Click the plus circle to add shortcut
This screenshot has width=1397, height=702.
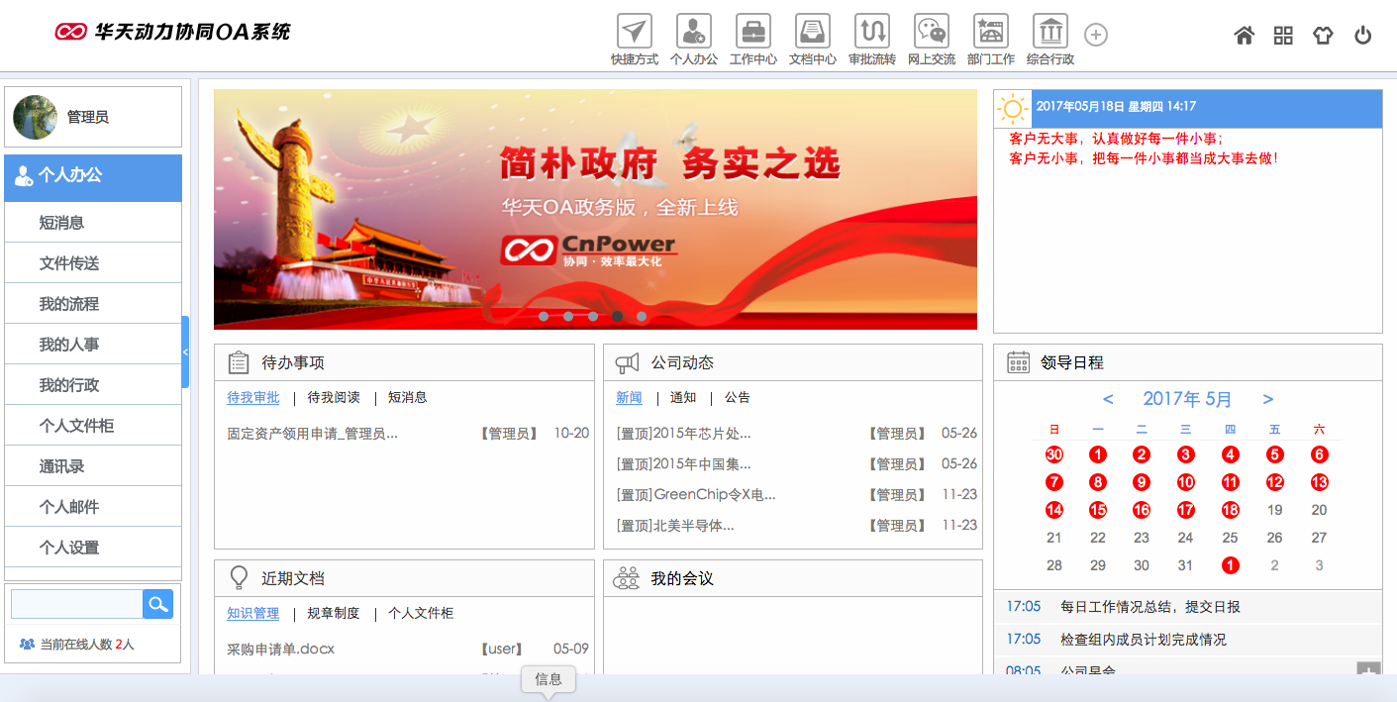coord(1095,35)
